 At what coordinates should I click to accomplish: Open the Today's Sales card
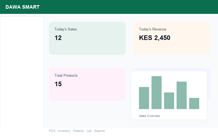[87, 38]
